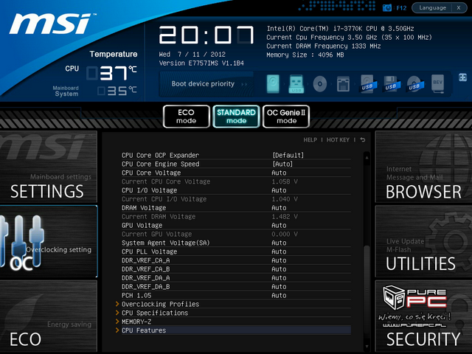Click 'Current DRAM Frequency 1333 MHz' text
This screenshot has height=354, width=472.
tap(323, 46)
